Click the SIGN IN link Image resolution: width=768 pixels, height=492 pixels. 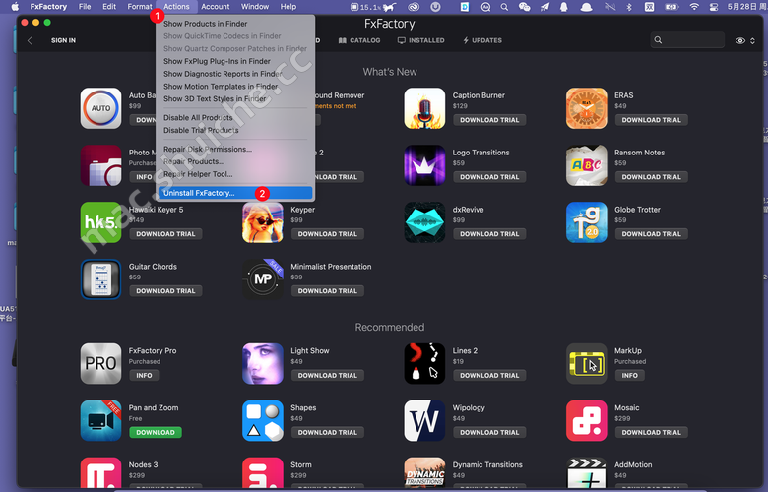pyautogui.click(x=63, y=40)
